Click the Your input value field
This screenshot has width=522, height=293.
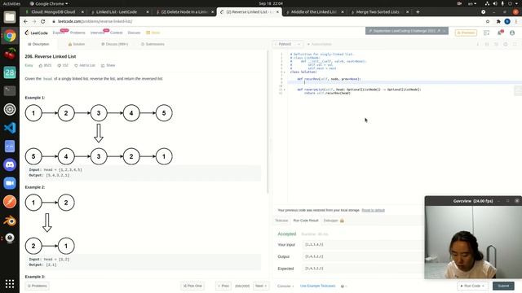pos(363,244)
